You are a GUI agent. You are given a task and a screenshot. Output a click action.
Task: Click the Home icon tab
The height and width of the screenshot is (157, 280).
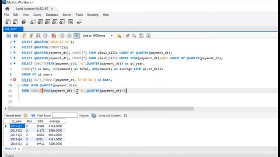pos(7,9)
